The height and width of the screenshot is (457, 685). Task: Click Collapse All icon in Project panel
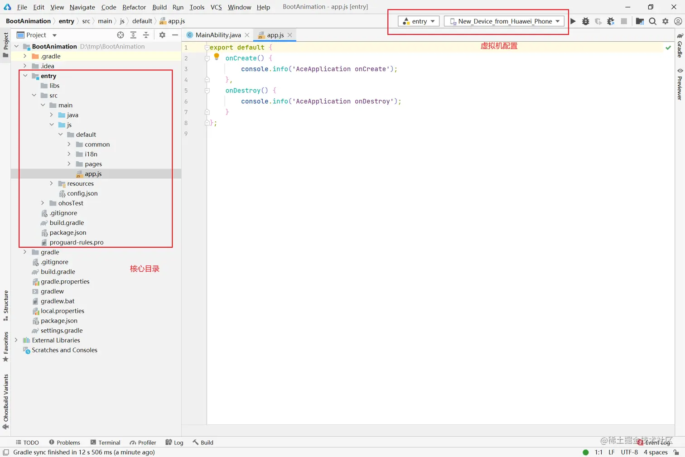pyautogui.click(x=146, y=35)
